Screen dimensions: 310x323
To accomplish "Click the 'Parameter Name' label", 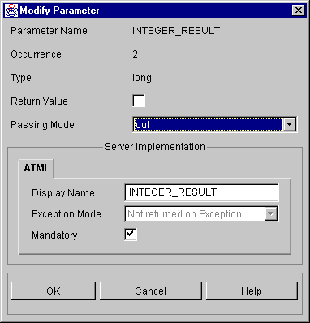I will [49, 31].
